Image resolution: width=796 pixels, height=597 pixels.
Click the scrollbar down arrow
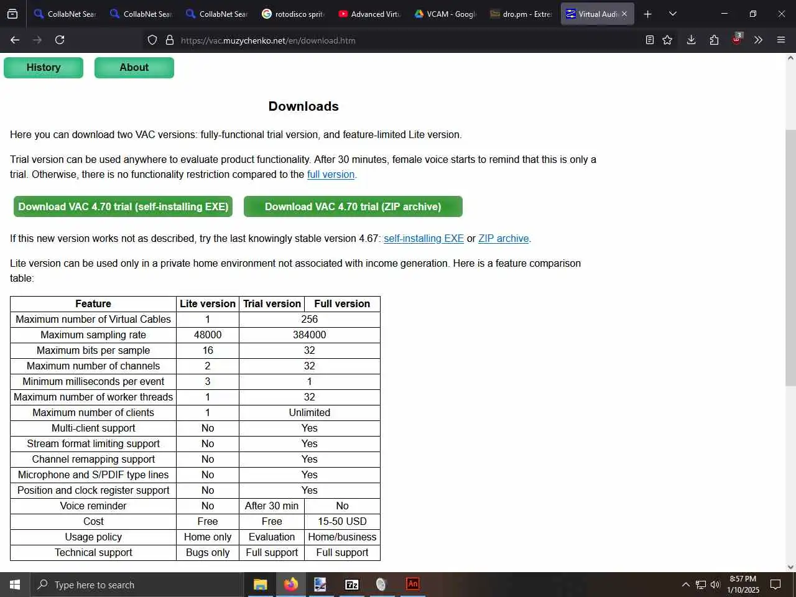click(x=790, y=567)
